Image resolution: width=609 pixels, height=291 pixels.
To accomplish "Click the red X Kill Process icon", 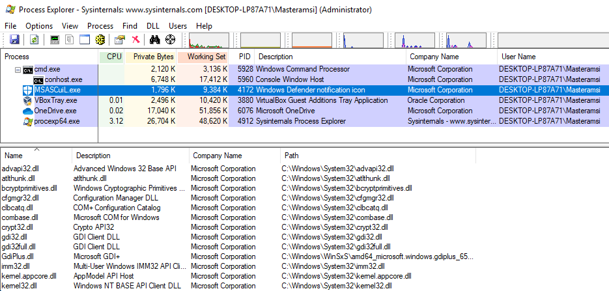I will point(135,40).
